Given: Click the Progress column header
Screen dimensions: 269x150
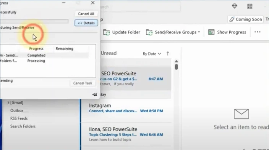Looking at the screenshot, I should click(36, 48).
